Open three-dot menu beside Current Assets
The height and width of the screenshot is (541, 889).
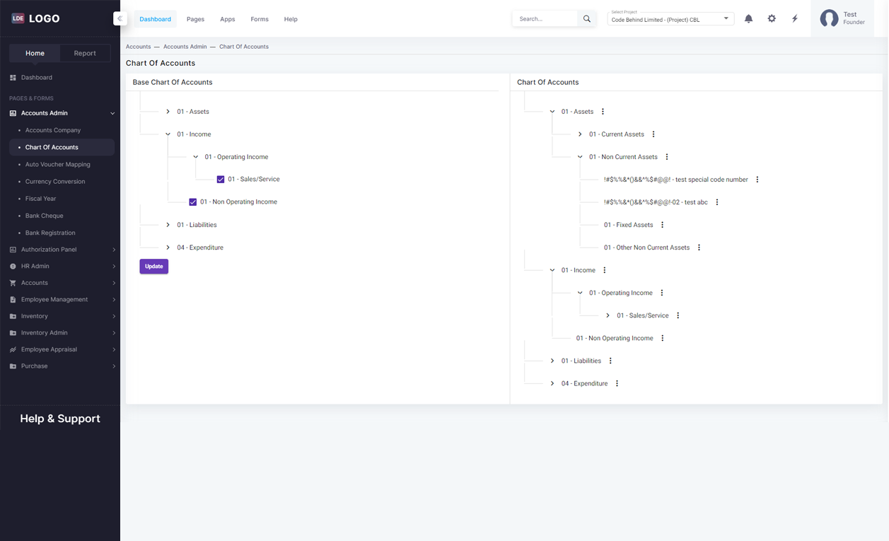tap(653, 134)
